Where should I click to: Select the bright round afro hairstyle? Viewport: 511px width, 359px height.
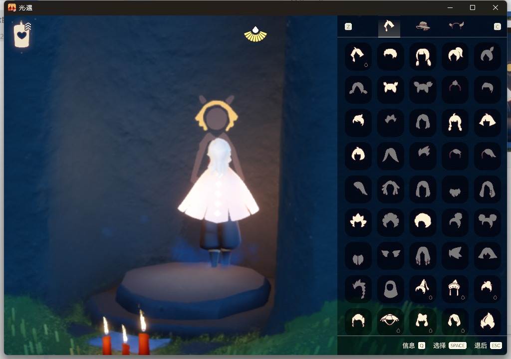423,222
